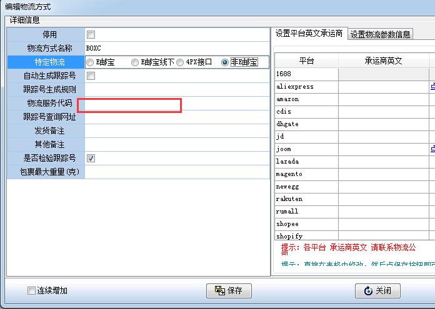Select the 1688 platform row
The height and width of the screenshot is (309, 435).
click(x=306, y=74)
